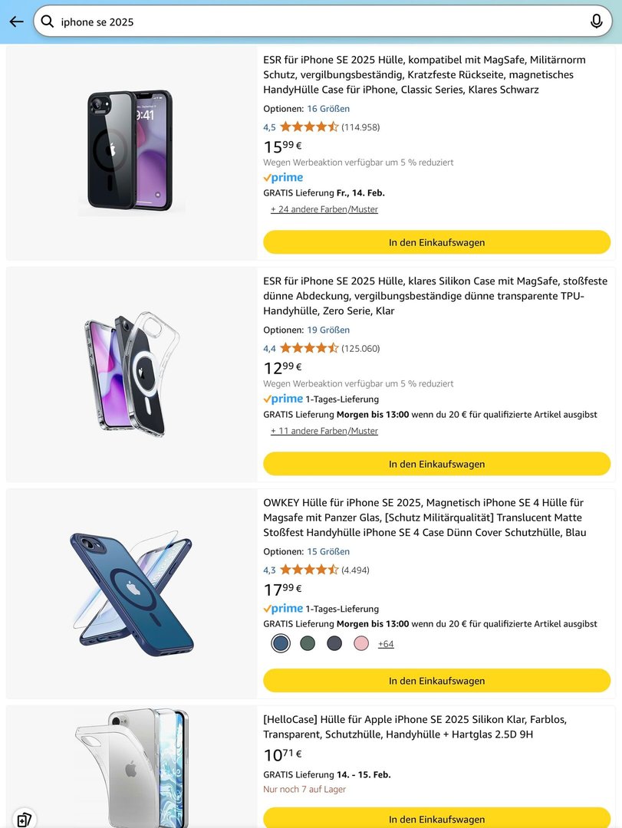622x828 pixels.
Task: Select the blue color swatch
Action: tap(281, 644)
